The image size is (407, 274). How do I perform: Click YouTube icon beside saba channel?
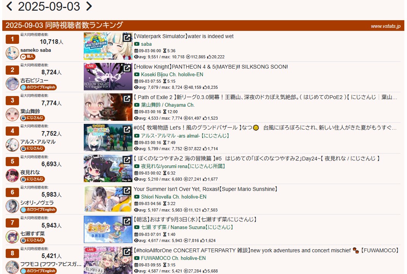point(137,44)
